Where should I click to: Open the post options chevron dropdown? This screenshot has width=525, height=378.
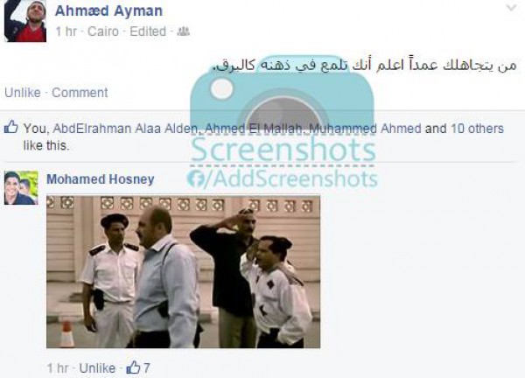[x=511, y=8]
